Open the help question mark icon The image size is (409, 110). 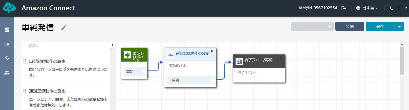[x=406, y=8]
